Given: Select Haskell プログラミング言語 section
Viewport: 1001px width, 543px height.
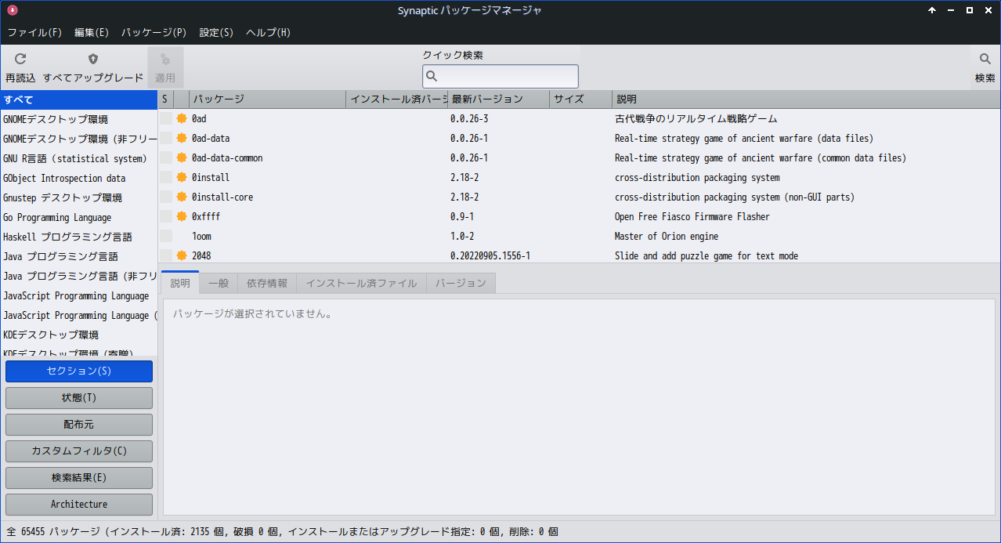Looking at the screenshot, I should click(x=78, y=237).
